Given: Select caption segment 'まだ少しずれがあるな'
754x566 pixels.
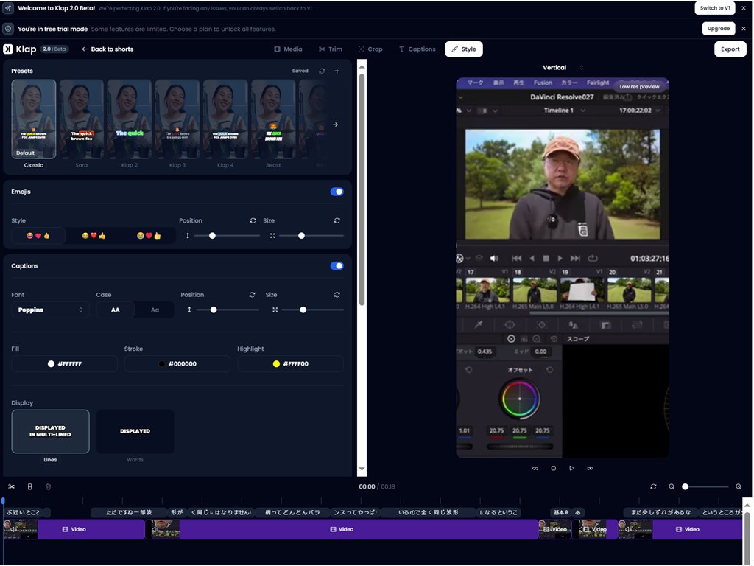Looking at the screenshot, I should tap(660, 512).
